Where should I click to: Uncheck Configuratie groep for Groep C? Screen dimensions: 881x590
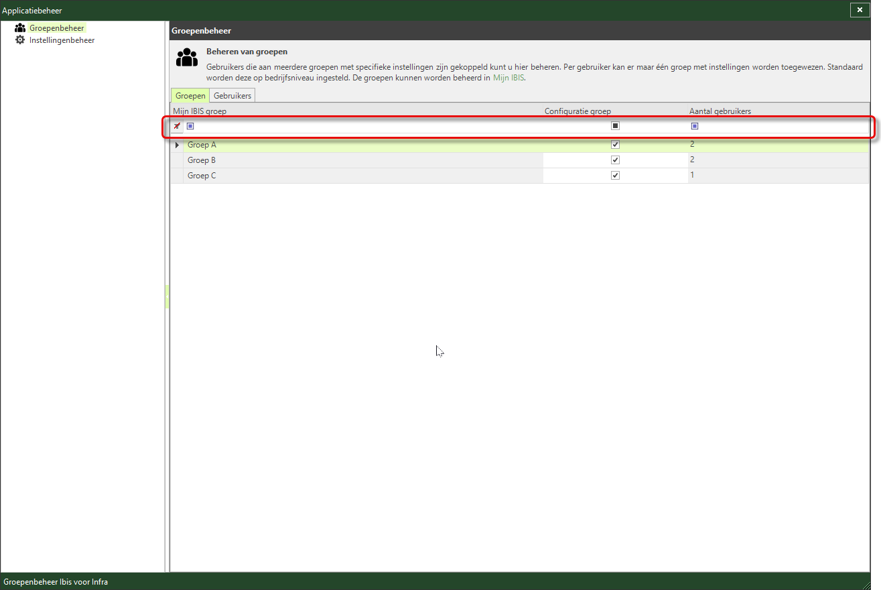click(615, 176)
